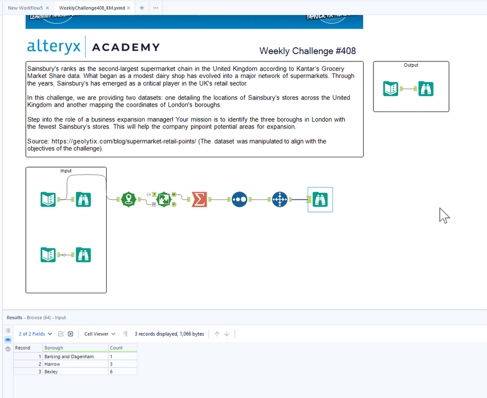
Task: Open the Cell Viewer dropdown
Action: tap(100, 334)
